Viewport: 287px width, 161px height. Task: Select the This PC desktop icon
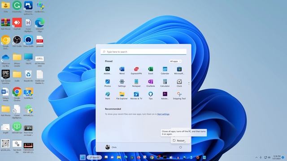(x=28, y=59)
